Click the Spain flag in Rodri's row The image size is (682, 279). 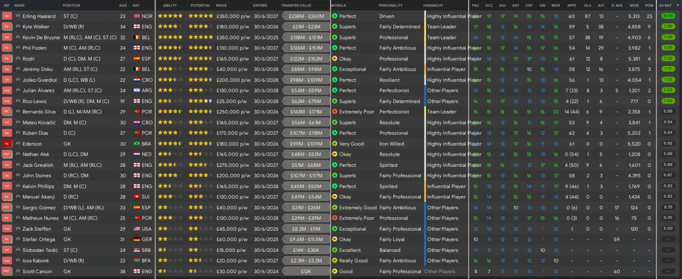tap(136, 58)
